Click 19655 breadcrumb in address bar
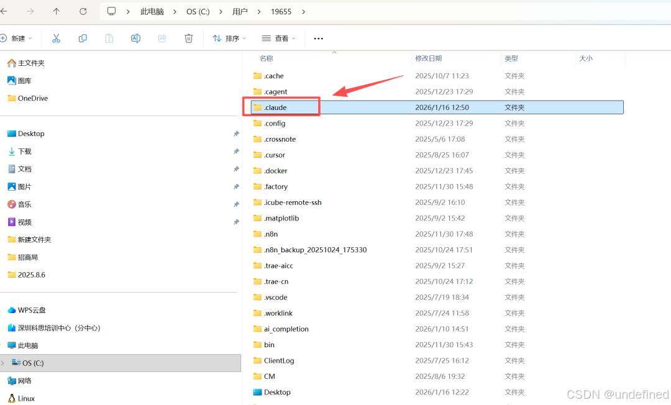 [281, 12]
